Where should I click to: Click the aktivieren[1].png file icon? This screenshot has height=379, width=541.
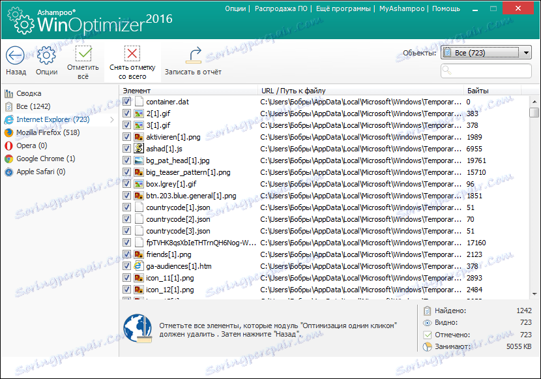click(x=139, y=137)
